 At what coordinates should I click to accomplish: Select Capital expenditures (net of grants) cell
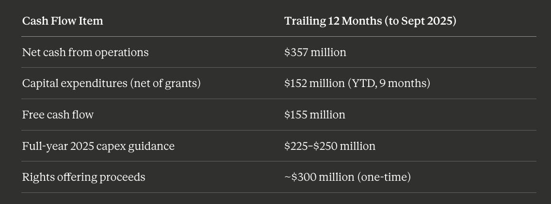coord(112,84)
